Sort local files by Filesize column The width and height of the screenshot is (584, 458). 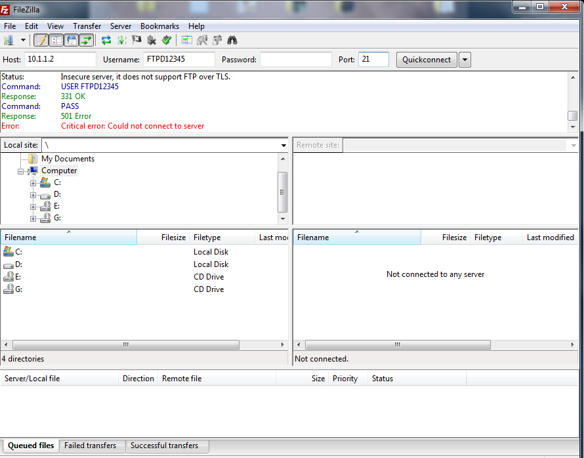(x=163, y=237)
